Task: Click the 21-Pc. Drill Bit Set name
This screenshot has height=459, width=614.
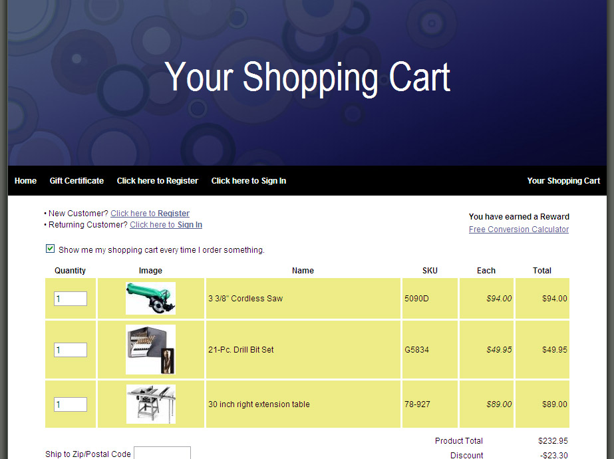Action: coord(241,350)
